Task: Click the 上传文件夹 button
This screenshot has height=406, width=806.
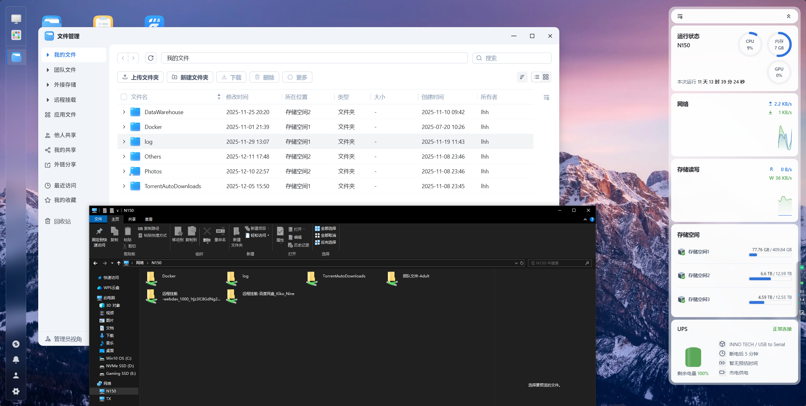Action: [140, 77]
